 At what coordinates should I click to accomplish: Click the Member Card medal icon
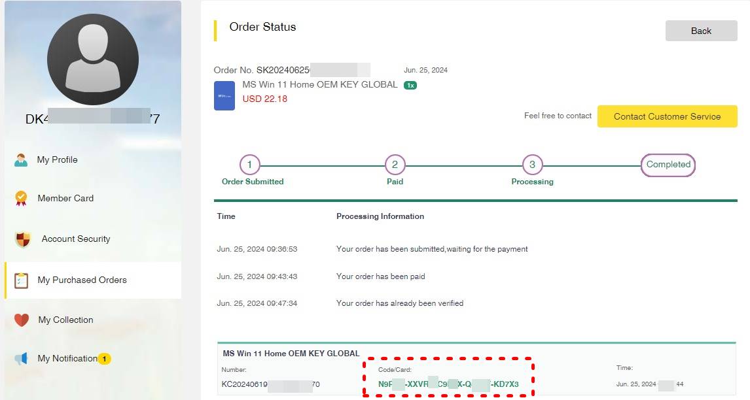tap(21, 198)
